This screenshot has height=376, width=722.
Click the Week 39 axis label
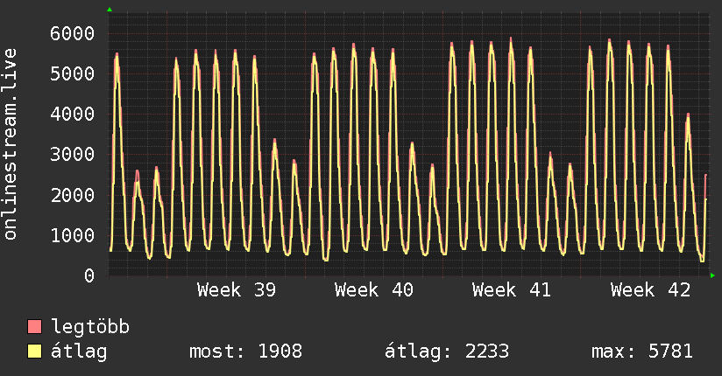237,290
